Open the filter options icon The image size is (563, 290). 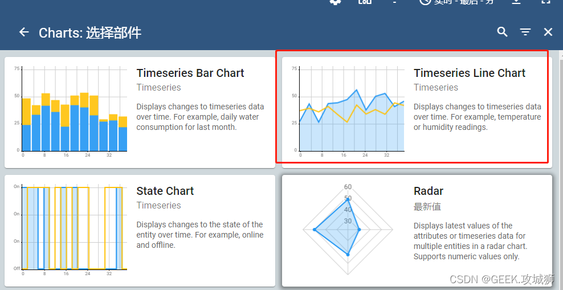[x=525, y=32]
